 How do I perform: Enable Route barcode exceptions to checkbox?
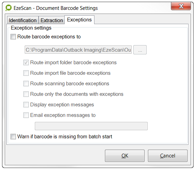tap(13, 37)
